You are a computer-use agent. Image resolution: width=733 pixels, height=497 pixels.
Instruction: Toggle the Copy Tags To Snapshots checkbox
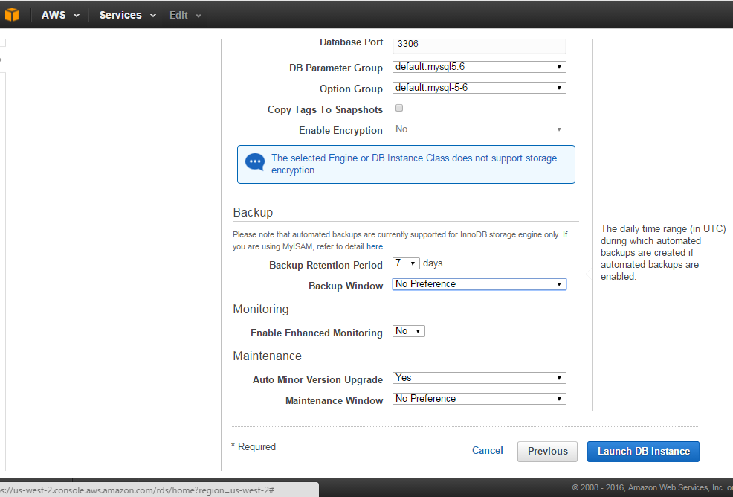(399, 109)
